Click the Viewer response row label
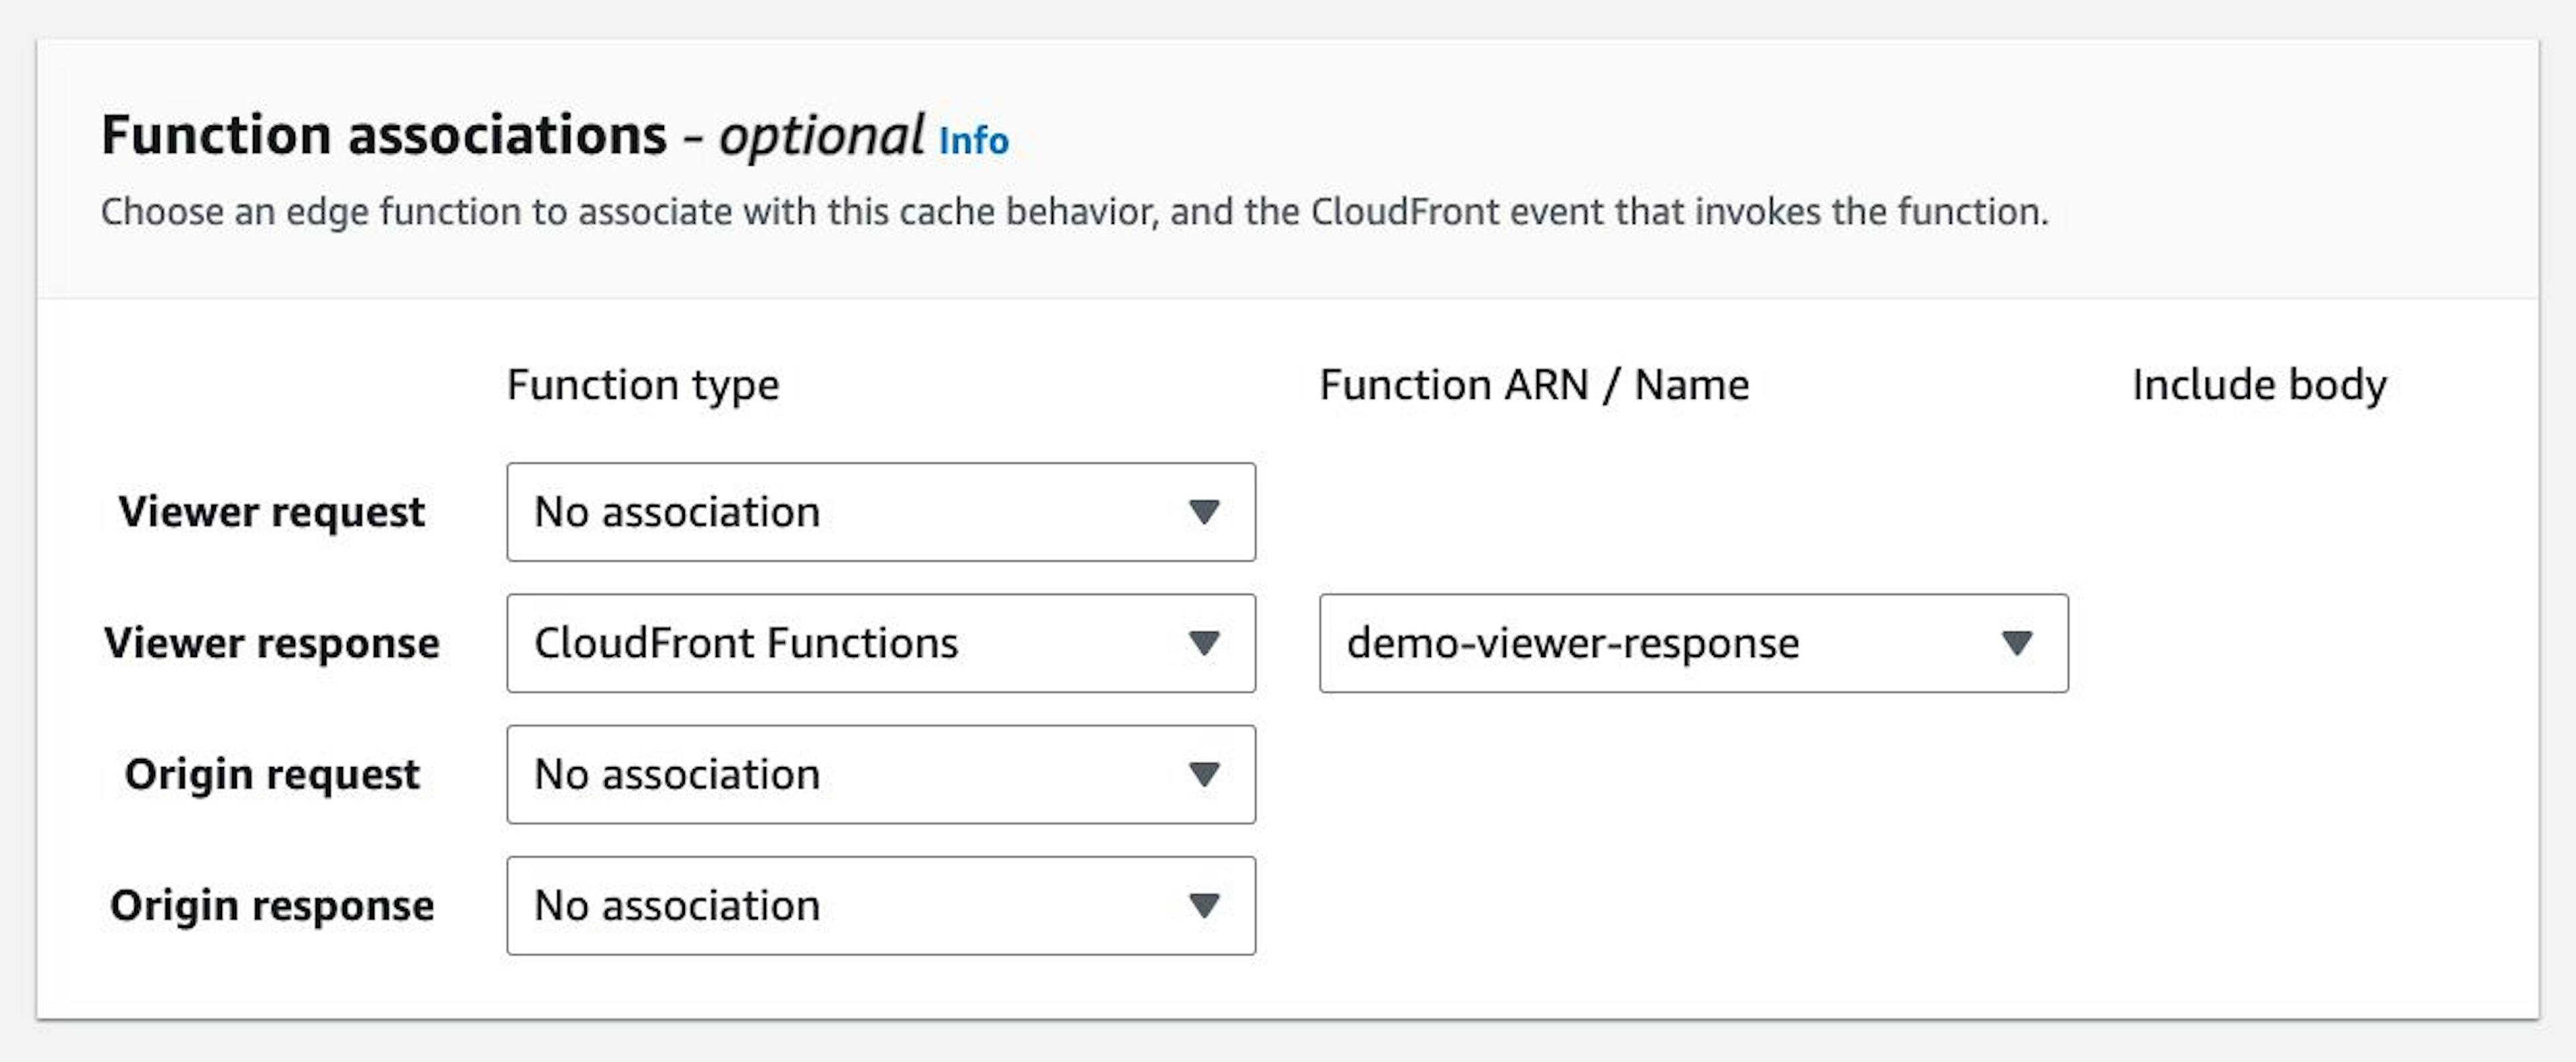2576x1062 pixels. pos(271,642)
